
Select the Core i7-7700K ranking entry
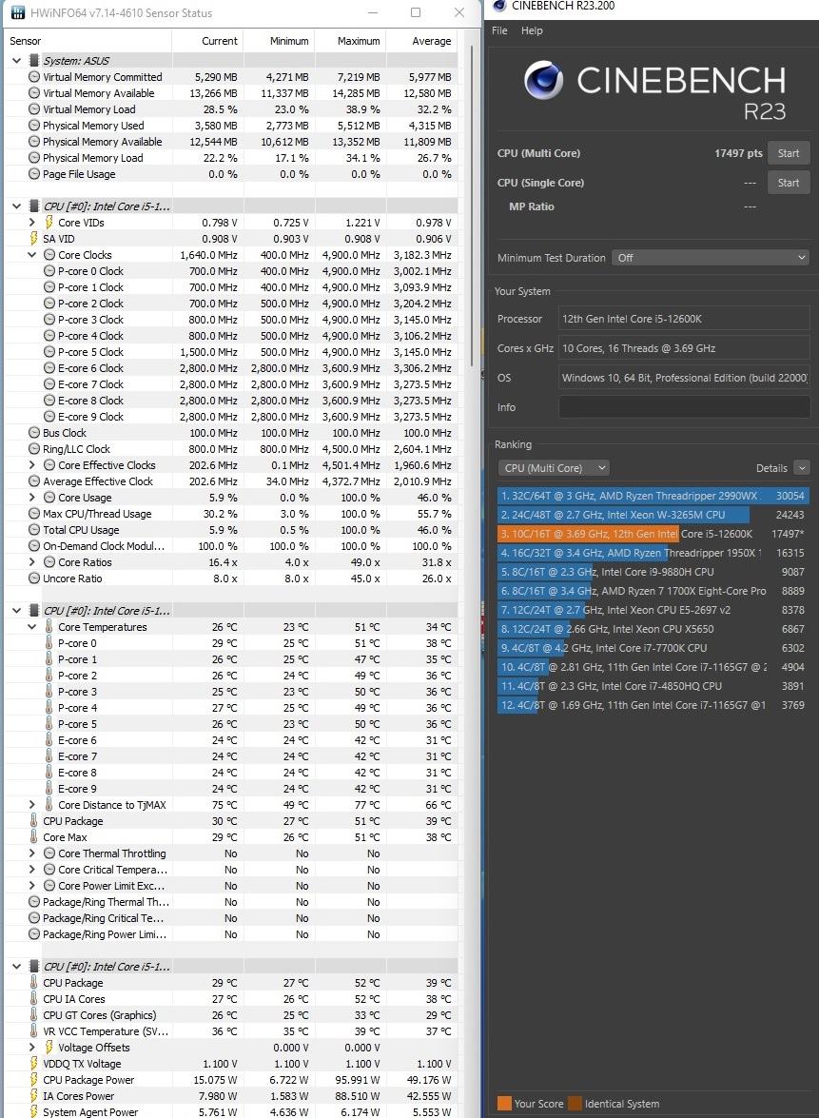click(653, 648)
